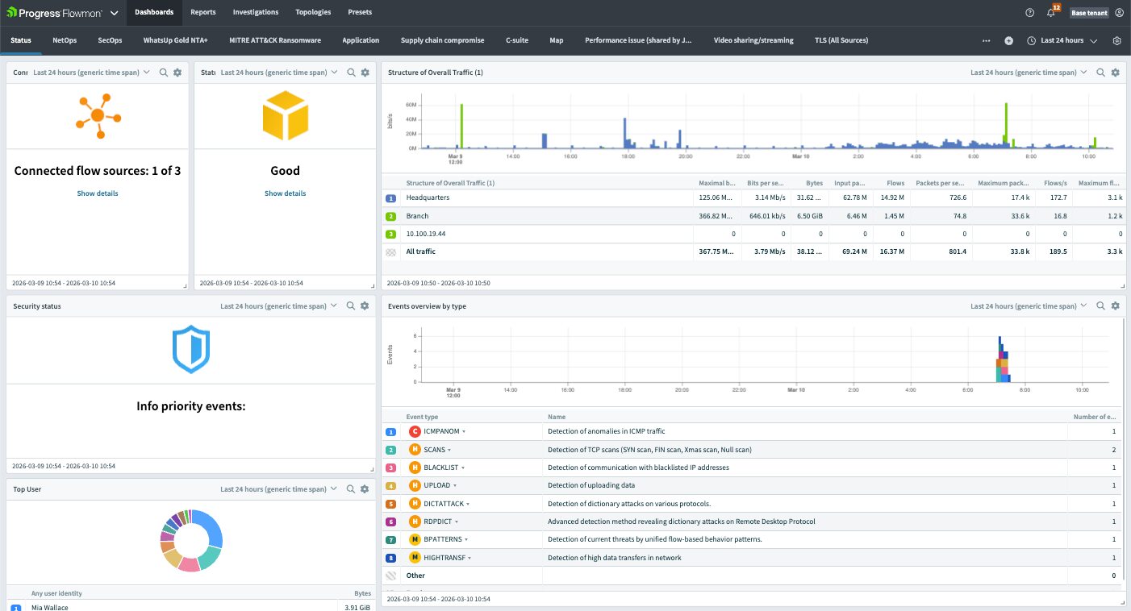Add a new dashboard with plus icon
Screen dimensions: 1131x611
(1008, 40)
